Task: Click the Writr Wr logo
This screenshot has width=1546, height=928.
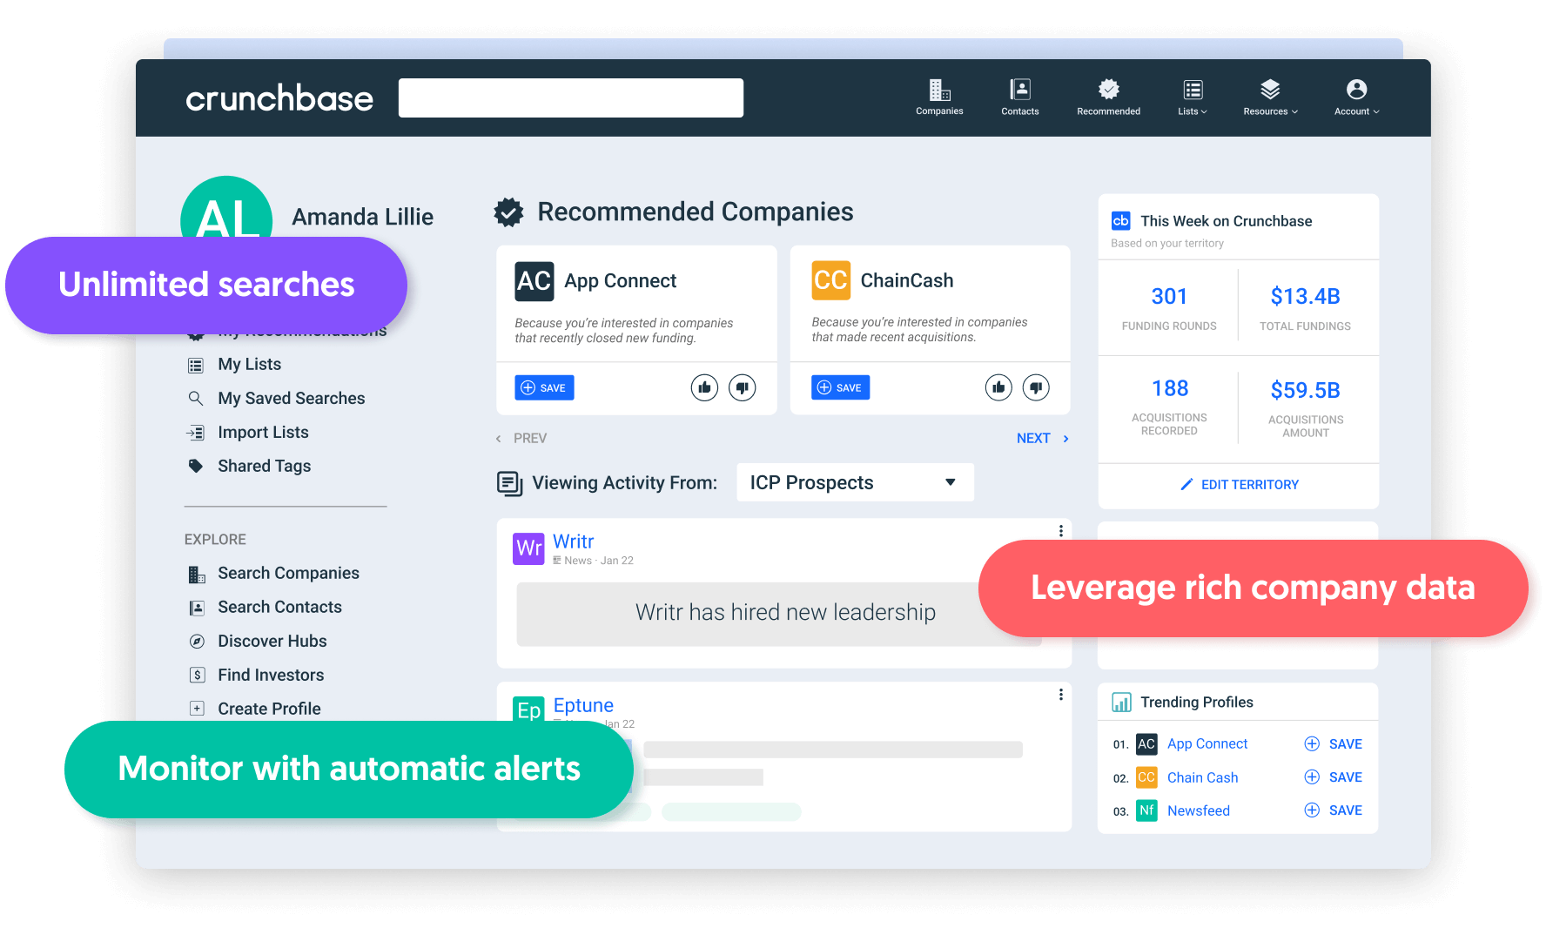Action: tap(528, 549)
